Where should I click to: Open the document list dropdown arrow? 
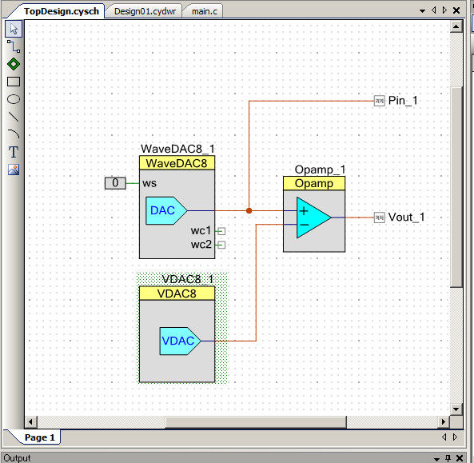(x=422, y=11)
